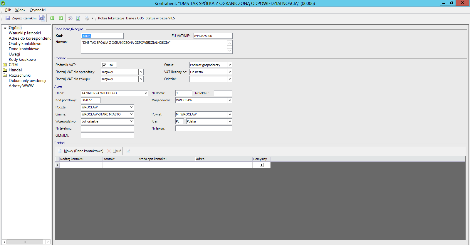Toggle Domyślny checkbox in contact row
The height and width of the screenshot is (245, 470).
click(x=261, y=165)
